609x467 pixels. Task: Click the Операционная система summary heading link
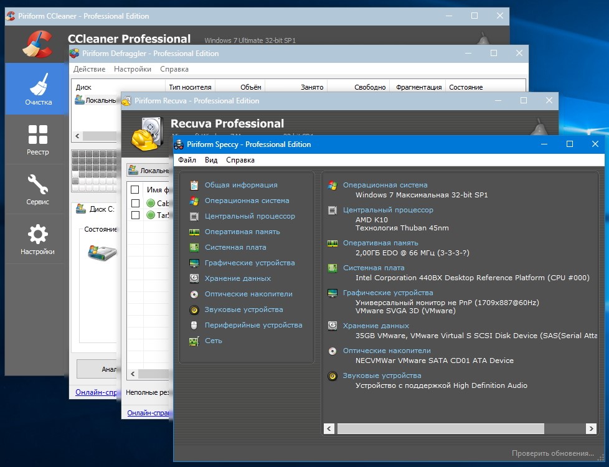(x=385, y=185)
